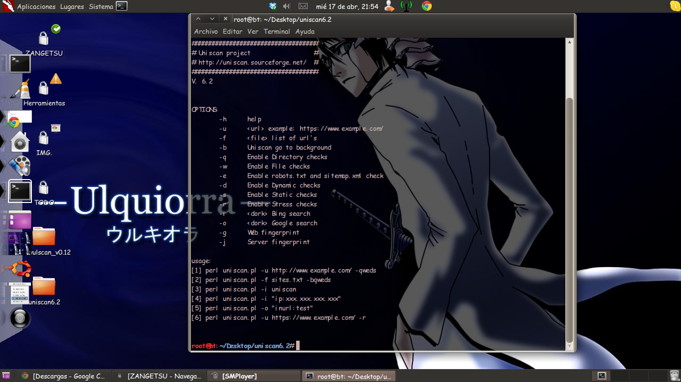Click the date and time clock
681x382 pixels.
coord(347,6)
